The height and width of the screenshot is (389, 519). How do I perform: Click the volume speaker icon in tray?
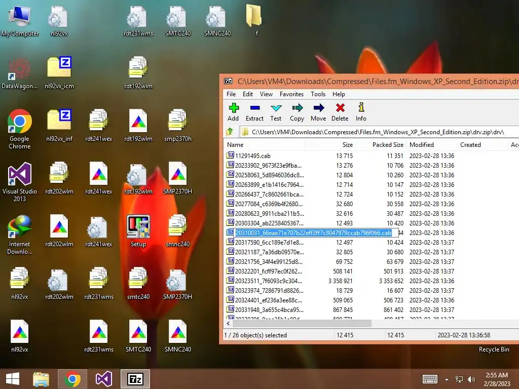471,379
